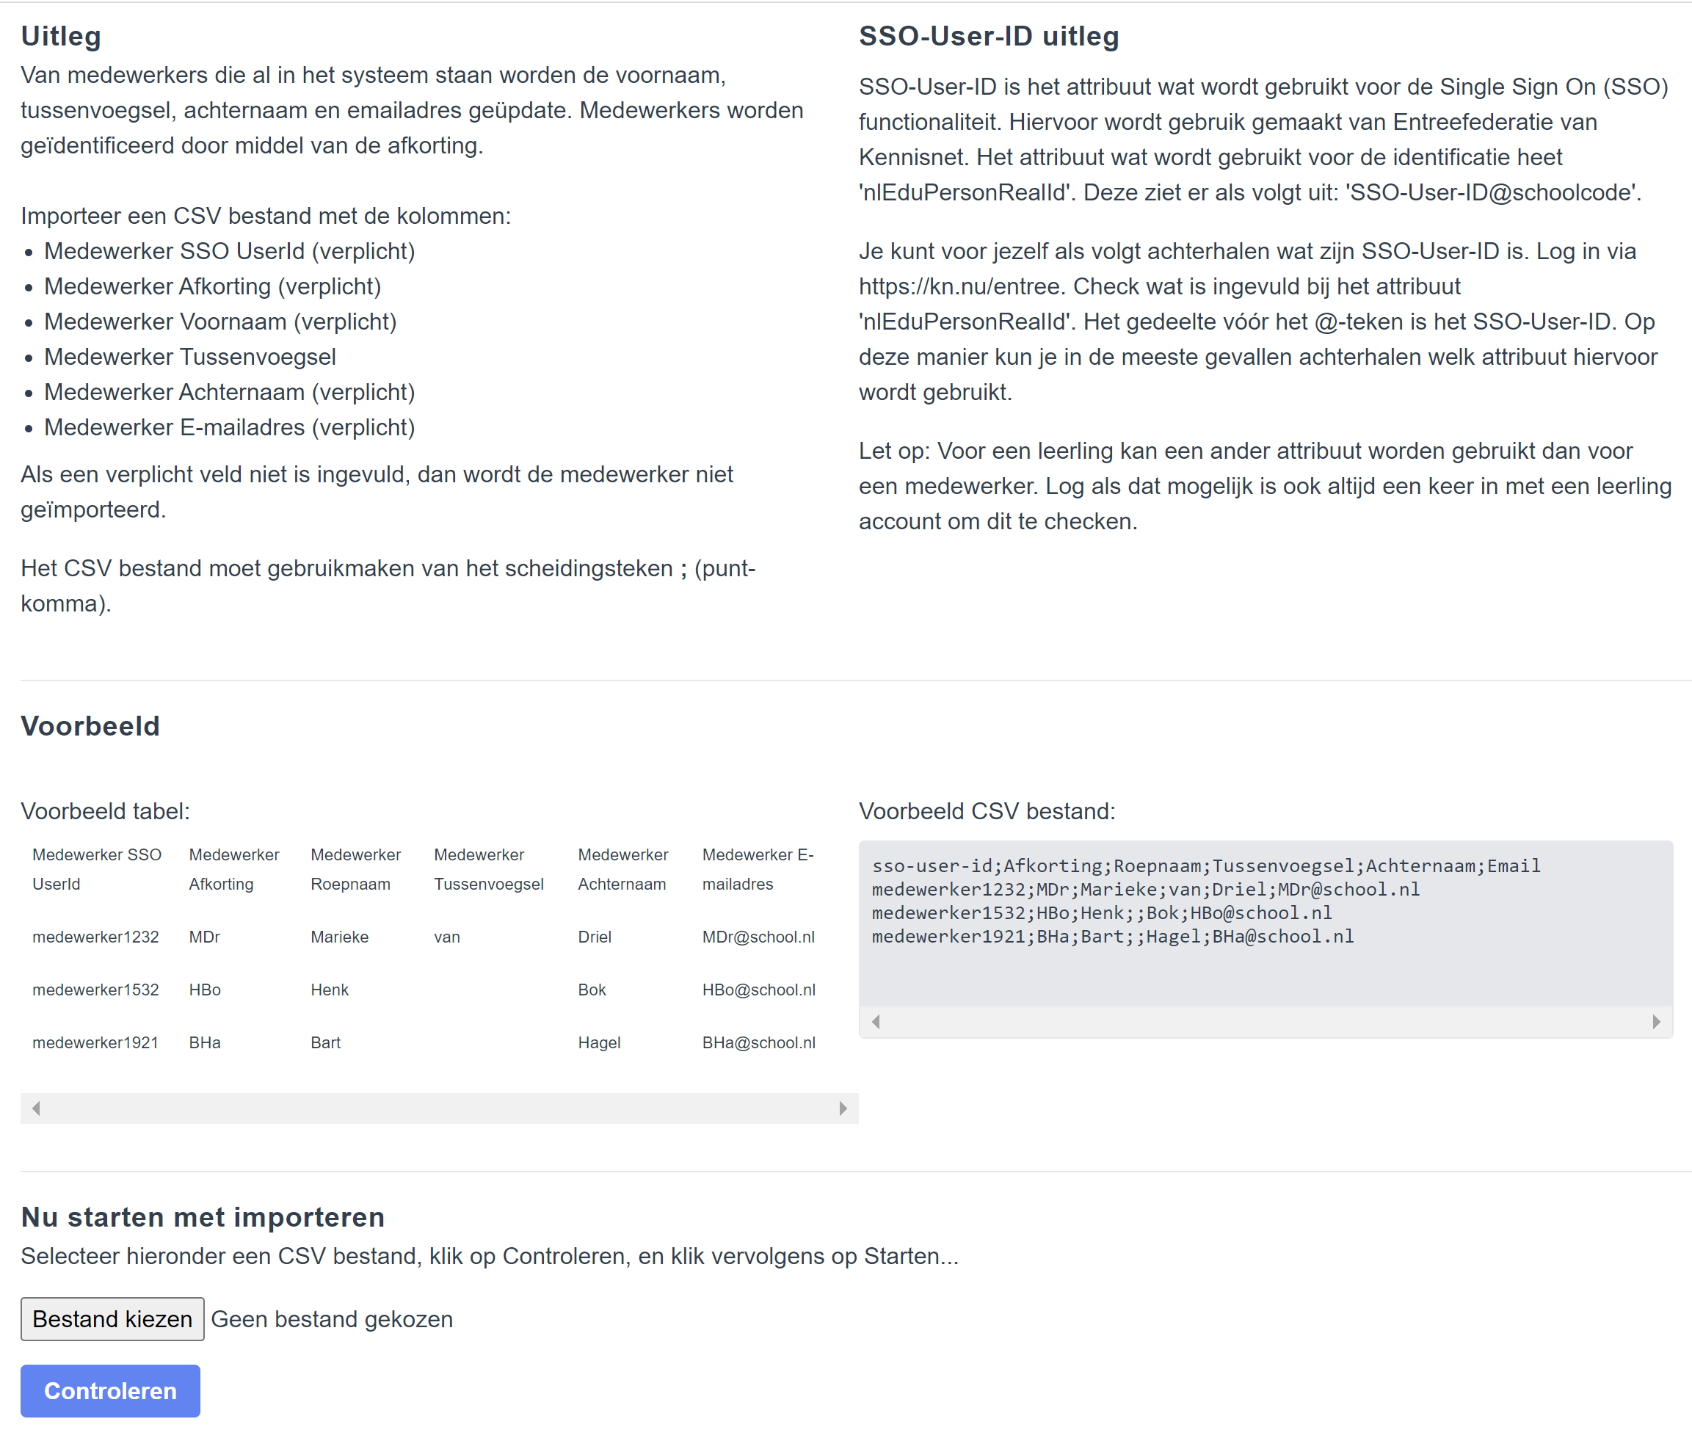
Task: Click the MDr@school.nl table cell
Action: click(x=758, y=937)
